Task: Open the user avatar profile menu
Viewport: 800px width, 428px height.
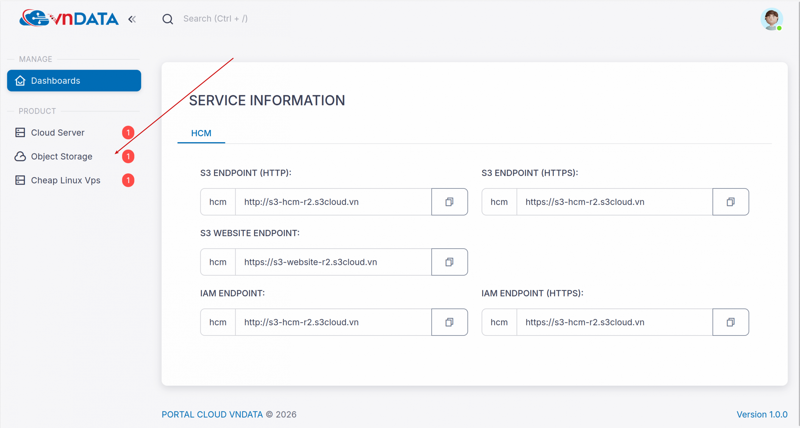Action: [x=771, y=19]
